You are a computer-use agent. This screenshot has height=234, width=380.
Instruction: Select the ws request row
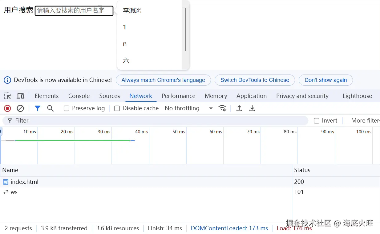(x=190, y=192)
